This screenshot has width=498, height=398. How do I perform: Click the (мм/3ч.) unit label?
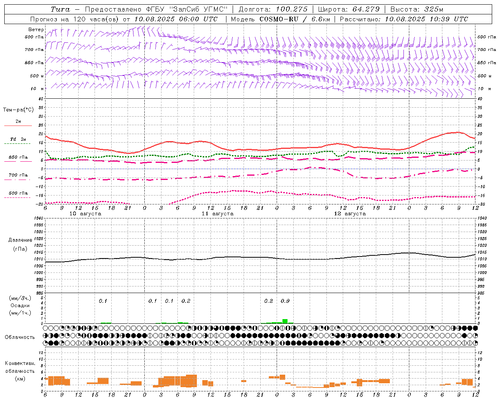point(19,298)
